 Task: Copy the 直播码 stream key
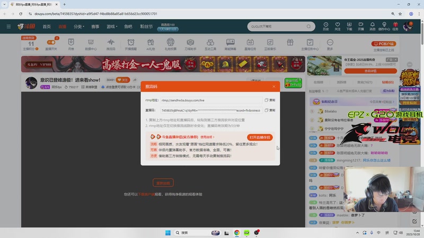pos(270,111)
